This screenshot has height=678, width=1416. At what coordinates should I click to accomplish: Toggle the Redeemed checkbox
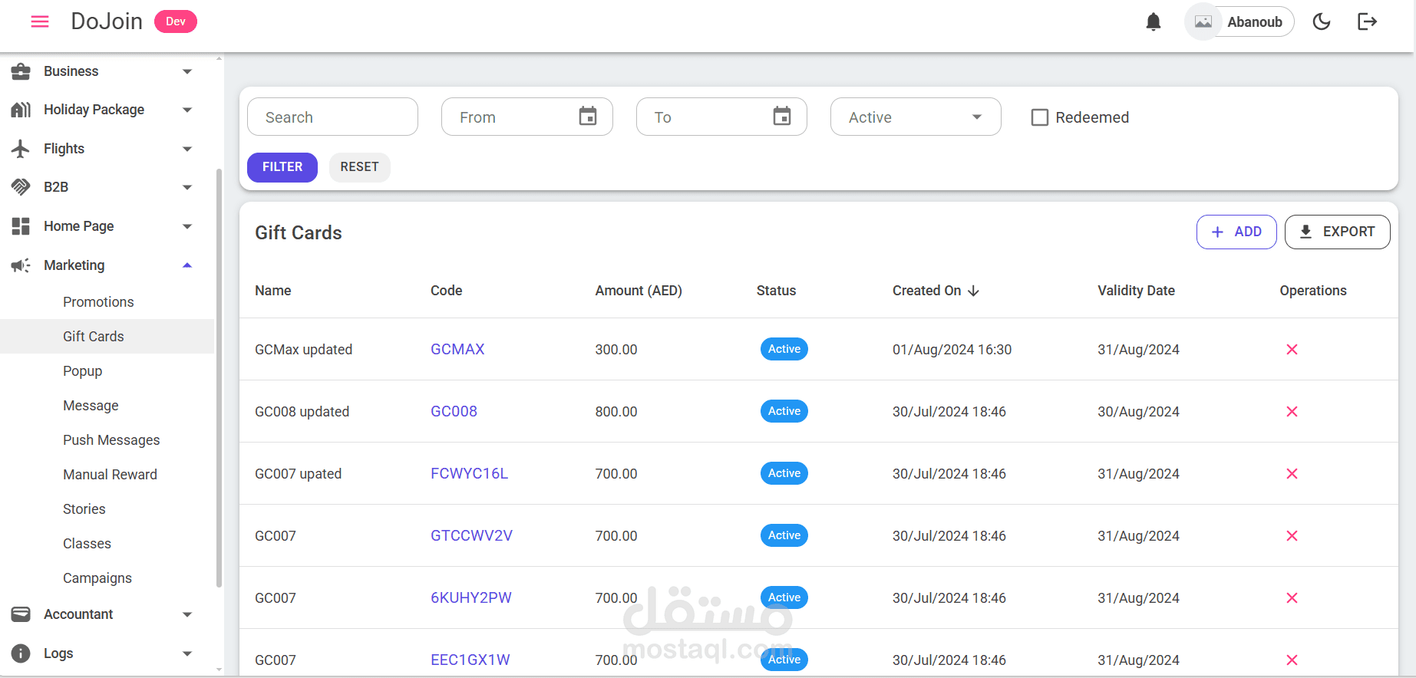pyautogui.click(x=1040, y=117)
